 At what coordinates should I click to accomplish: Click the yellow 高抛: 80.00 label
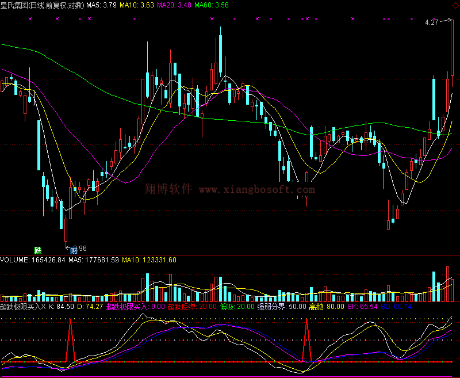click(x=327, y=307)
